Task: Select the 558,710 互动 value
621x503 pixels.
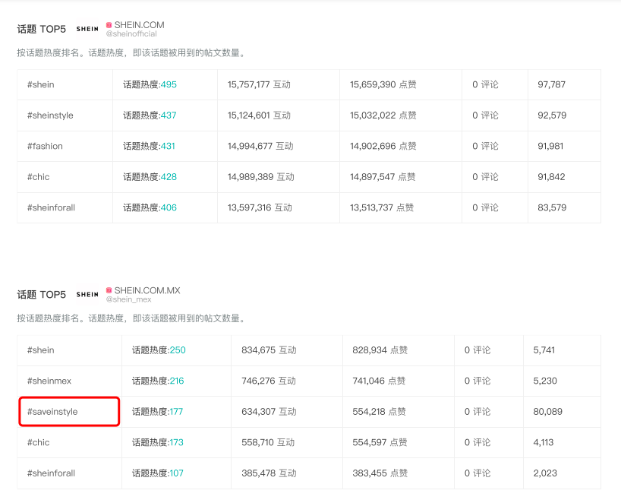Action: click(268, 442)
